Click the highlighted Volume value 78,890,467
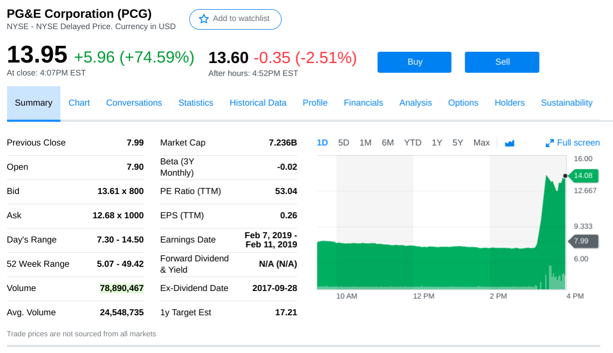 (x=122, y=288)
